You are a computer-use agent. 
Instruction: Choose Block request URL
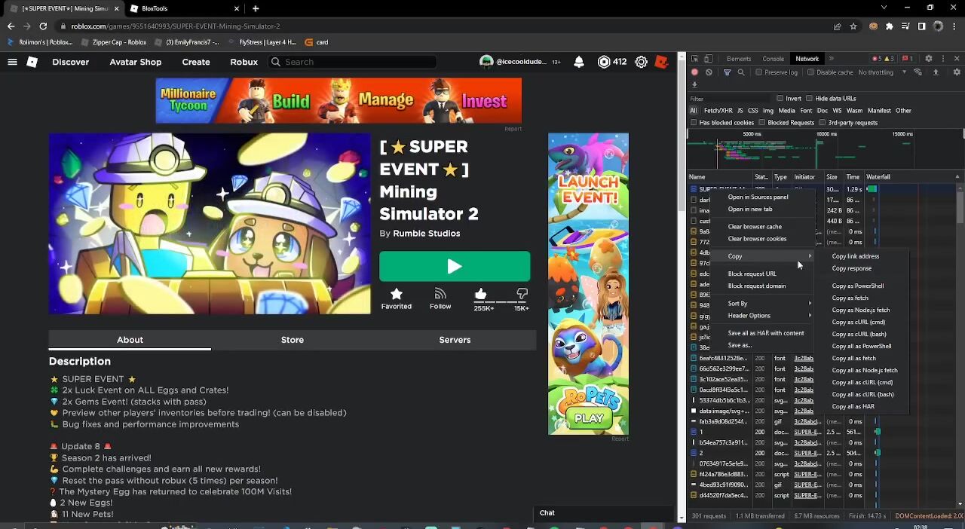pyautogui.click(x=752, y=274)
